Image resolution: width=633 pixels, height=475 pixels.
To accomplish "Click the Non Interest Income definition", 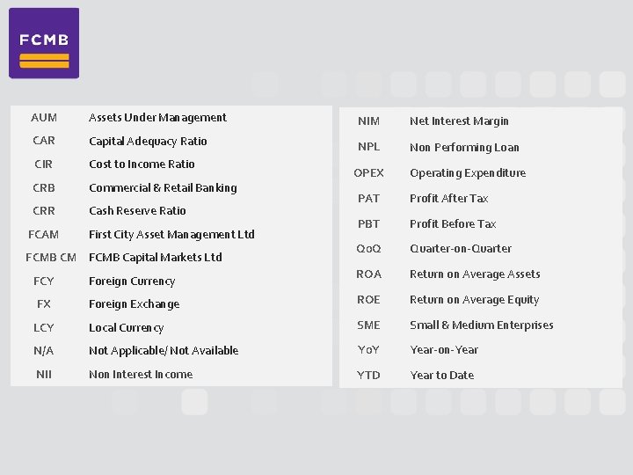I will (141, 375).
